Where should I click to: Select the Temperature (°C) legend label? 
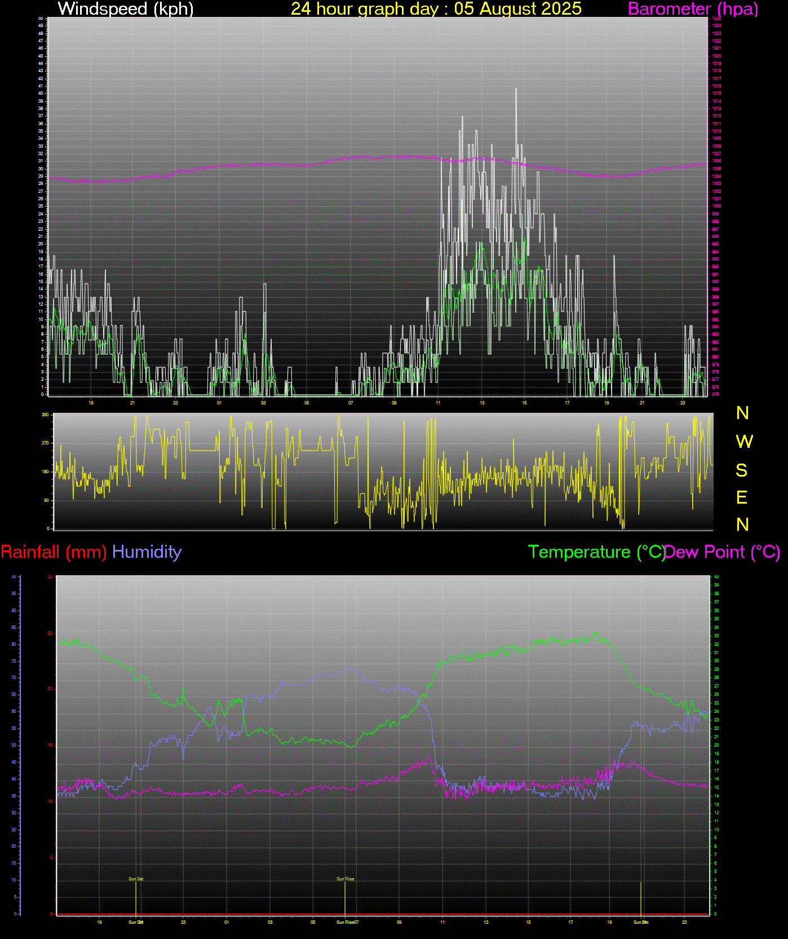point(596,552)
